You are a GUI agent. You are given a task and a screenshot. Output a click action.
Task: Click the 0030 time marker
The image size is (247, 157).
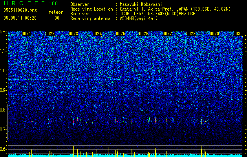tap(238, 34)
